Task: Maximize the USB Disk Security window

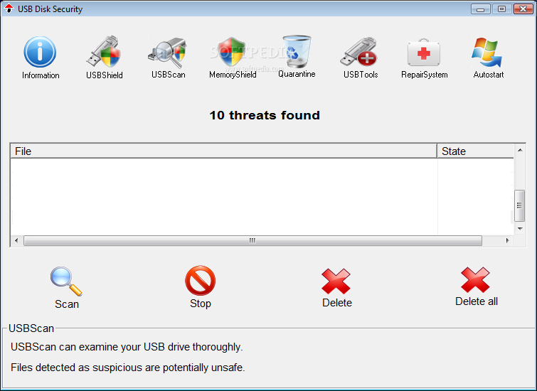Action: pos(501,9)
